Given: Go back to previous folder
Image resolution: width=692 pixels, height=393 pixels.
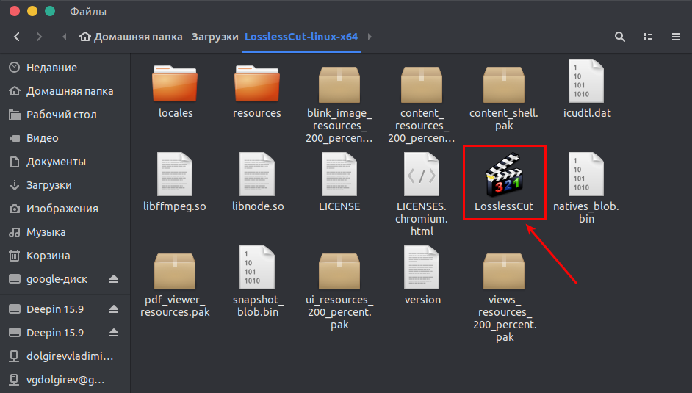Looking at the screenshot, I should pos(17,37).
